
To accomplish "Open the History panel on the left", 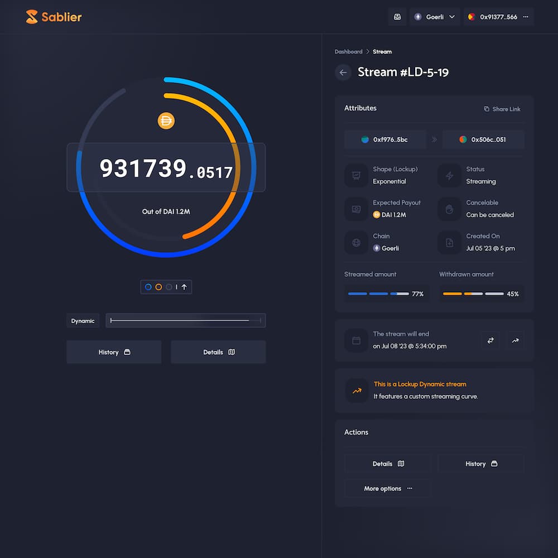I will click(x=114, y=352).
